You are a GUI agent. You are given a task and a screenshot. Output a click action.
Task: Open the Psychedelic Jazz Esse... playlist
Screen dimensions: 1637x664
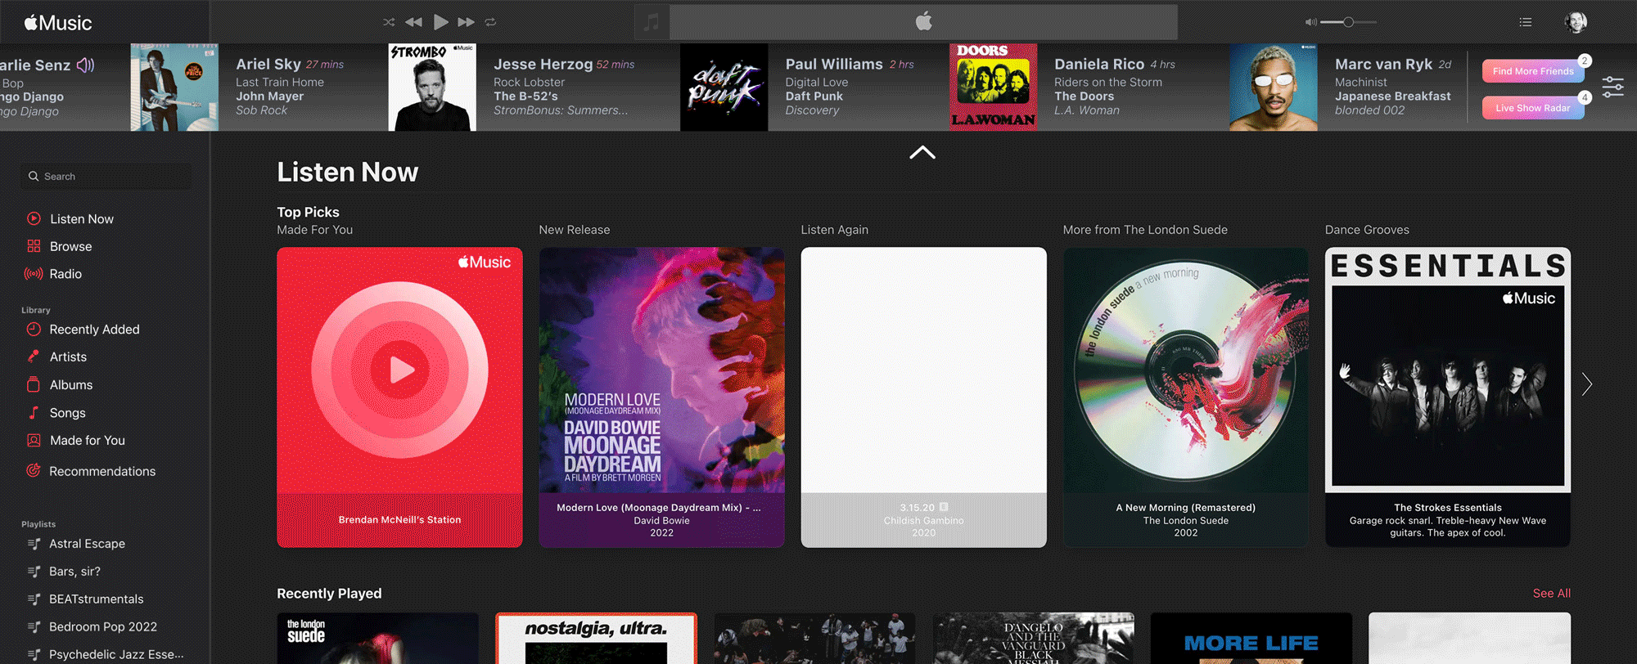point(116,654)
